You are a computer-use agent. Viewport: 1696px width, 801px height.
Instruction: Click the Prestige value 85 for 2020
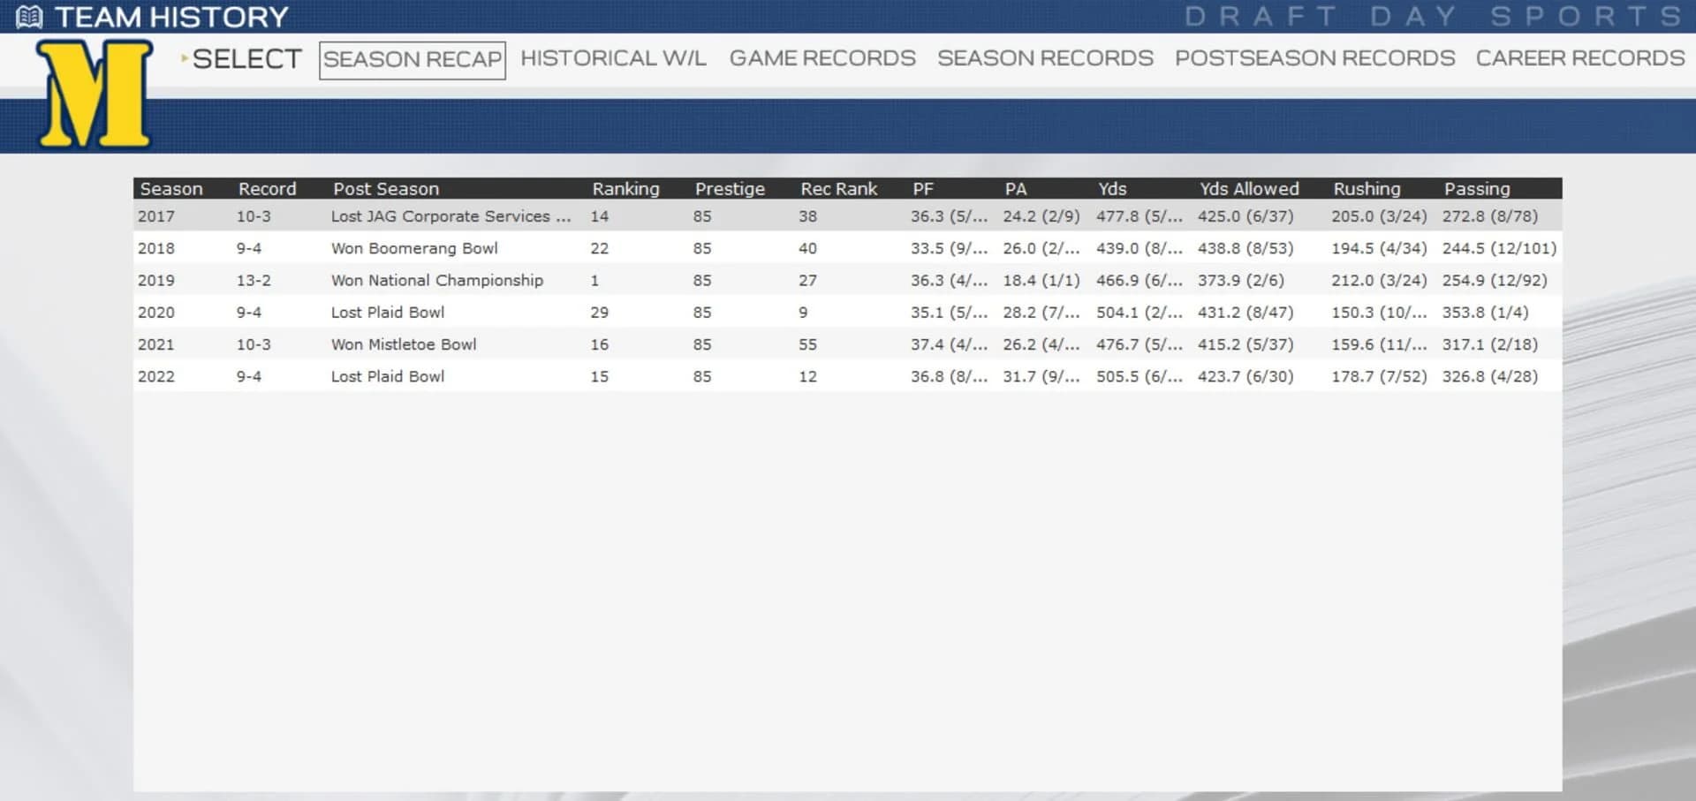click(x=701, y=312)
